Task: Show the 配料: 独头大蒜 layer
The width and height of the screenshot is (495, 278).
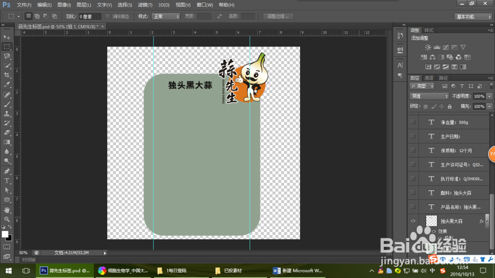Action: [x=413, y=193]
